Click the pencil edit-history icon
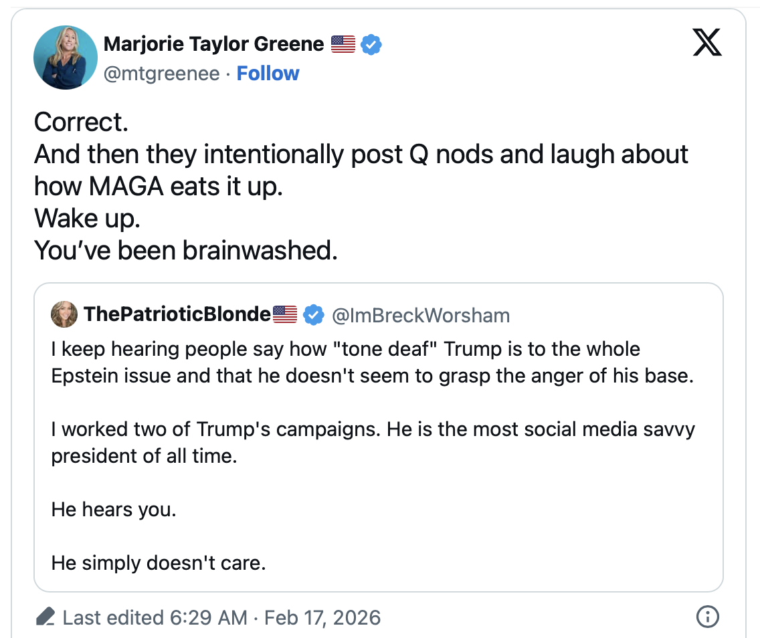760x638 pixels. [45, 617]
